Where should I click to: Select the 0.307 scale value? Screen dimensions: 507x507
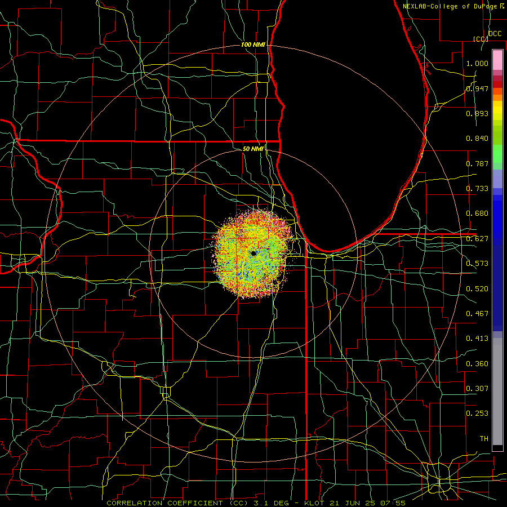point(477,389)
